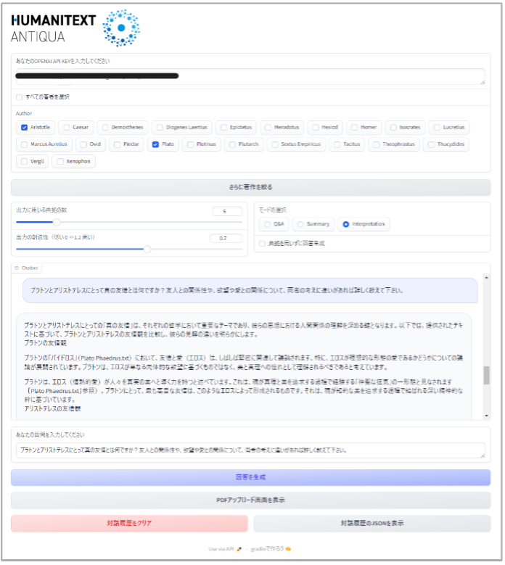Screen dimensions: 505x565
Task: Enable the Herodotus checkbox
Action: pos(268,128)
